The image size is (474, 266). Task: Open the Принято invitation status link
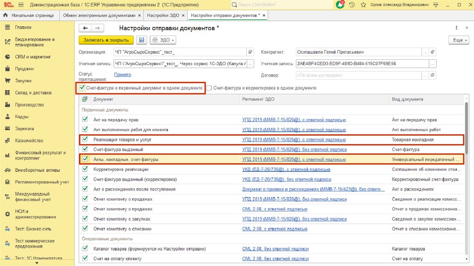(x=122, y=75)
